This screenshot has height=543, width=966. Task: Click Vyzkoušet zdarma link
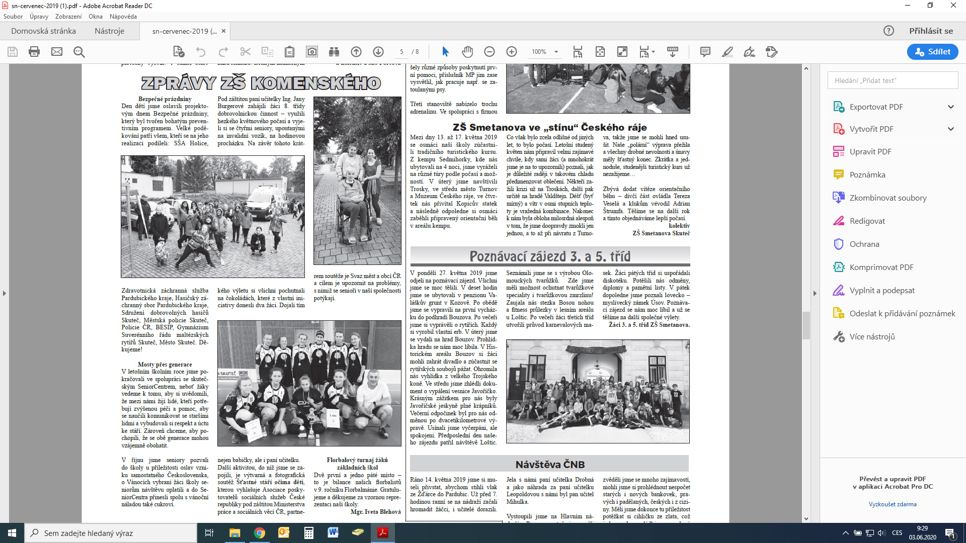click(x=893, y=504)
